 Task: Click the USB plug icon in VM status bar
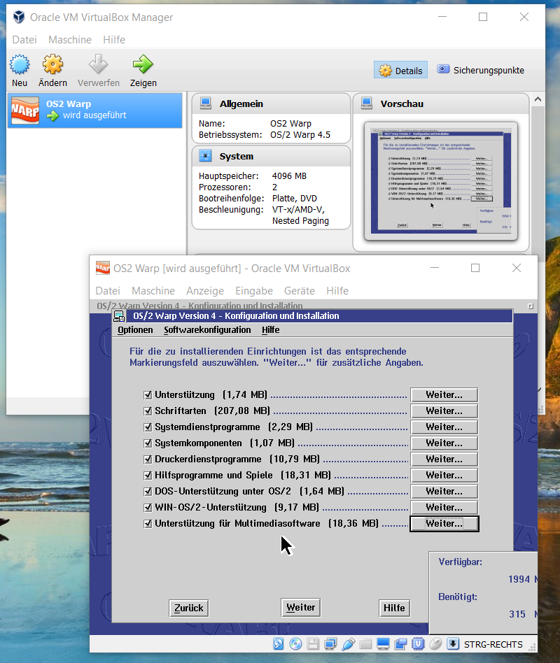tap(348, 644)
